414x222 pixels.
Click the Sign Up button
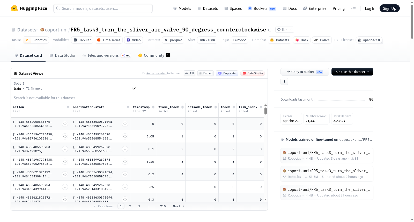pyautogui.click(x=389, y=8)
